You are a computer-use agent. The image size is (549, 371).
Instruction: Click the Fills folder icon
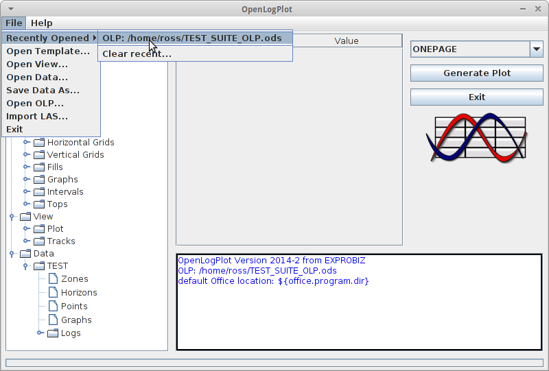pyautogui.click(x=39, y=167)
